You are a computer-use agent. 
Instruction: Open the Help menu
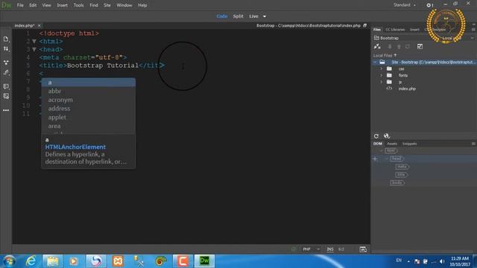142,5
